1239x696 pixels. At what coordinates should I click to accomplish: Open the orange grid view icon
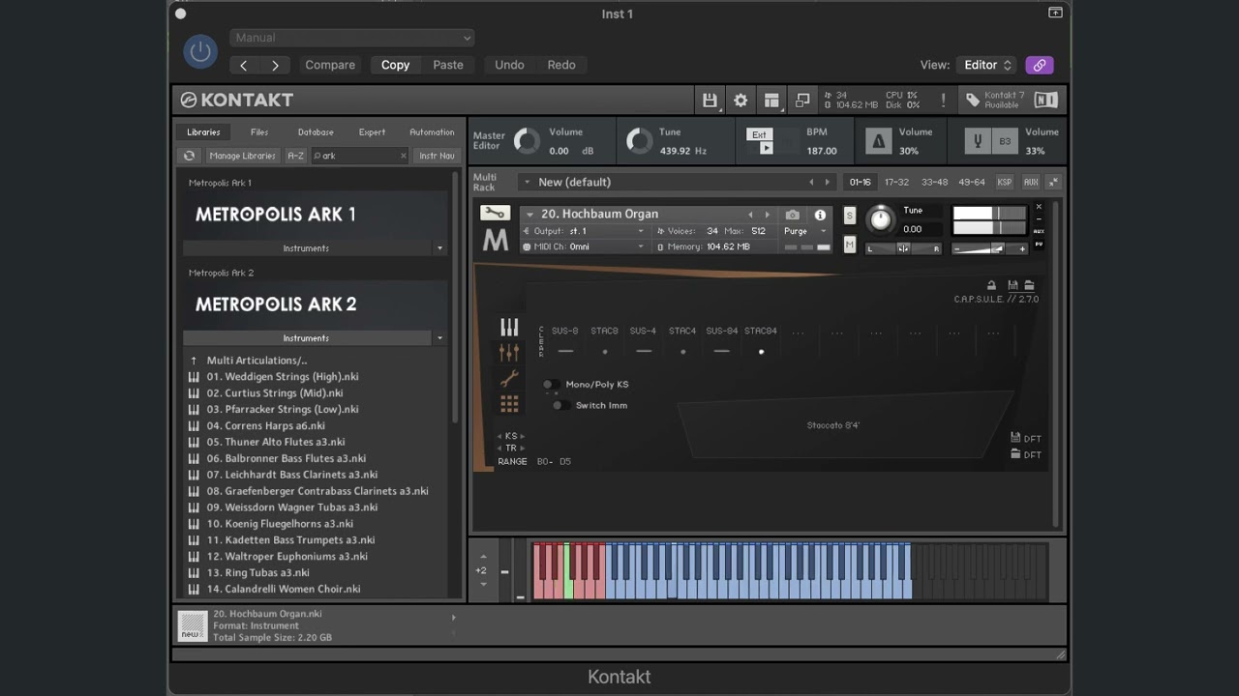pos(509,404)
